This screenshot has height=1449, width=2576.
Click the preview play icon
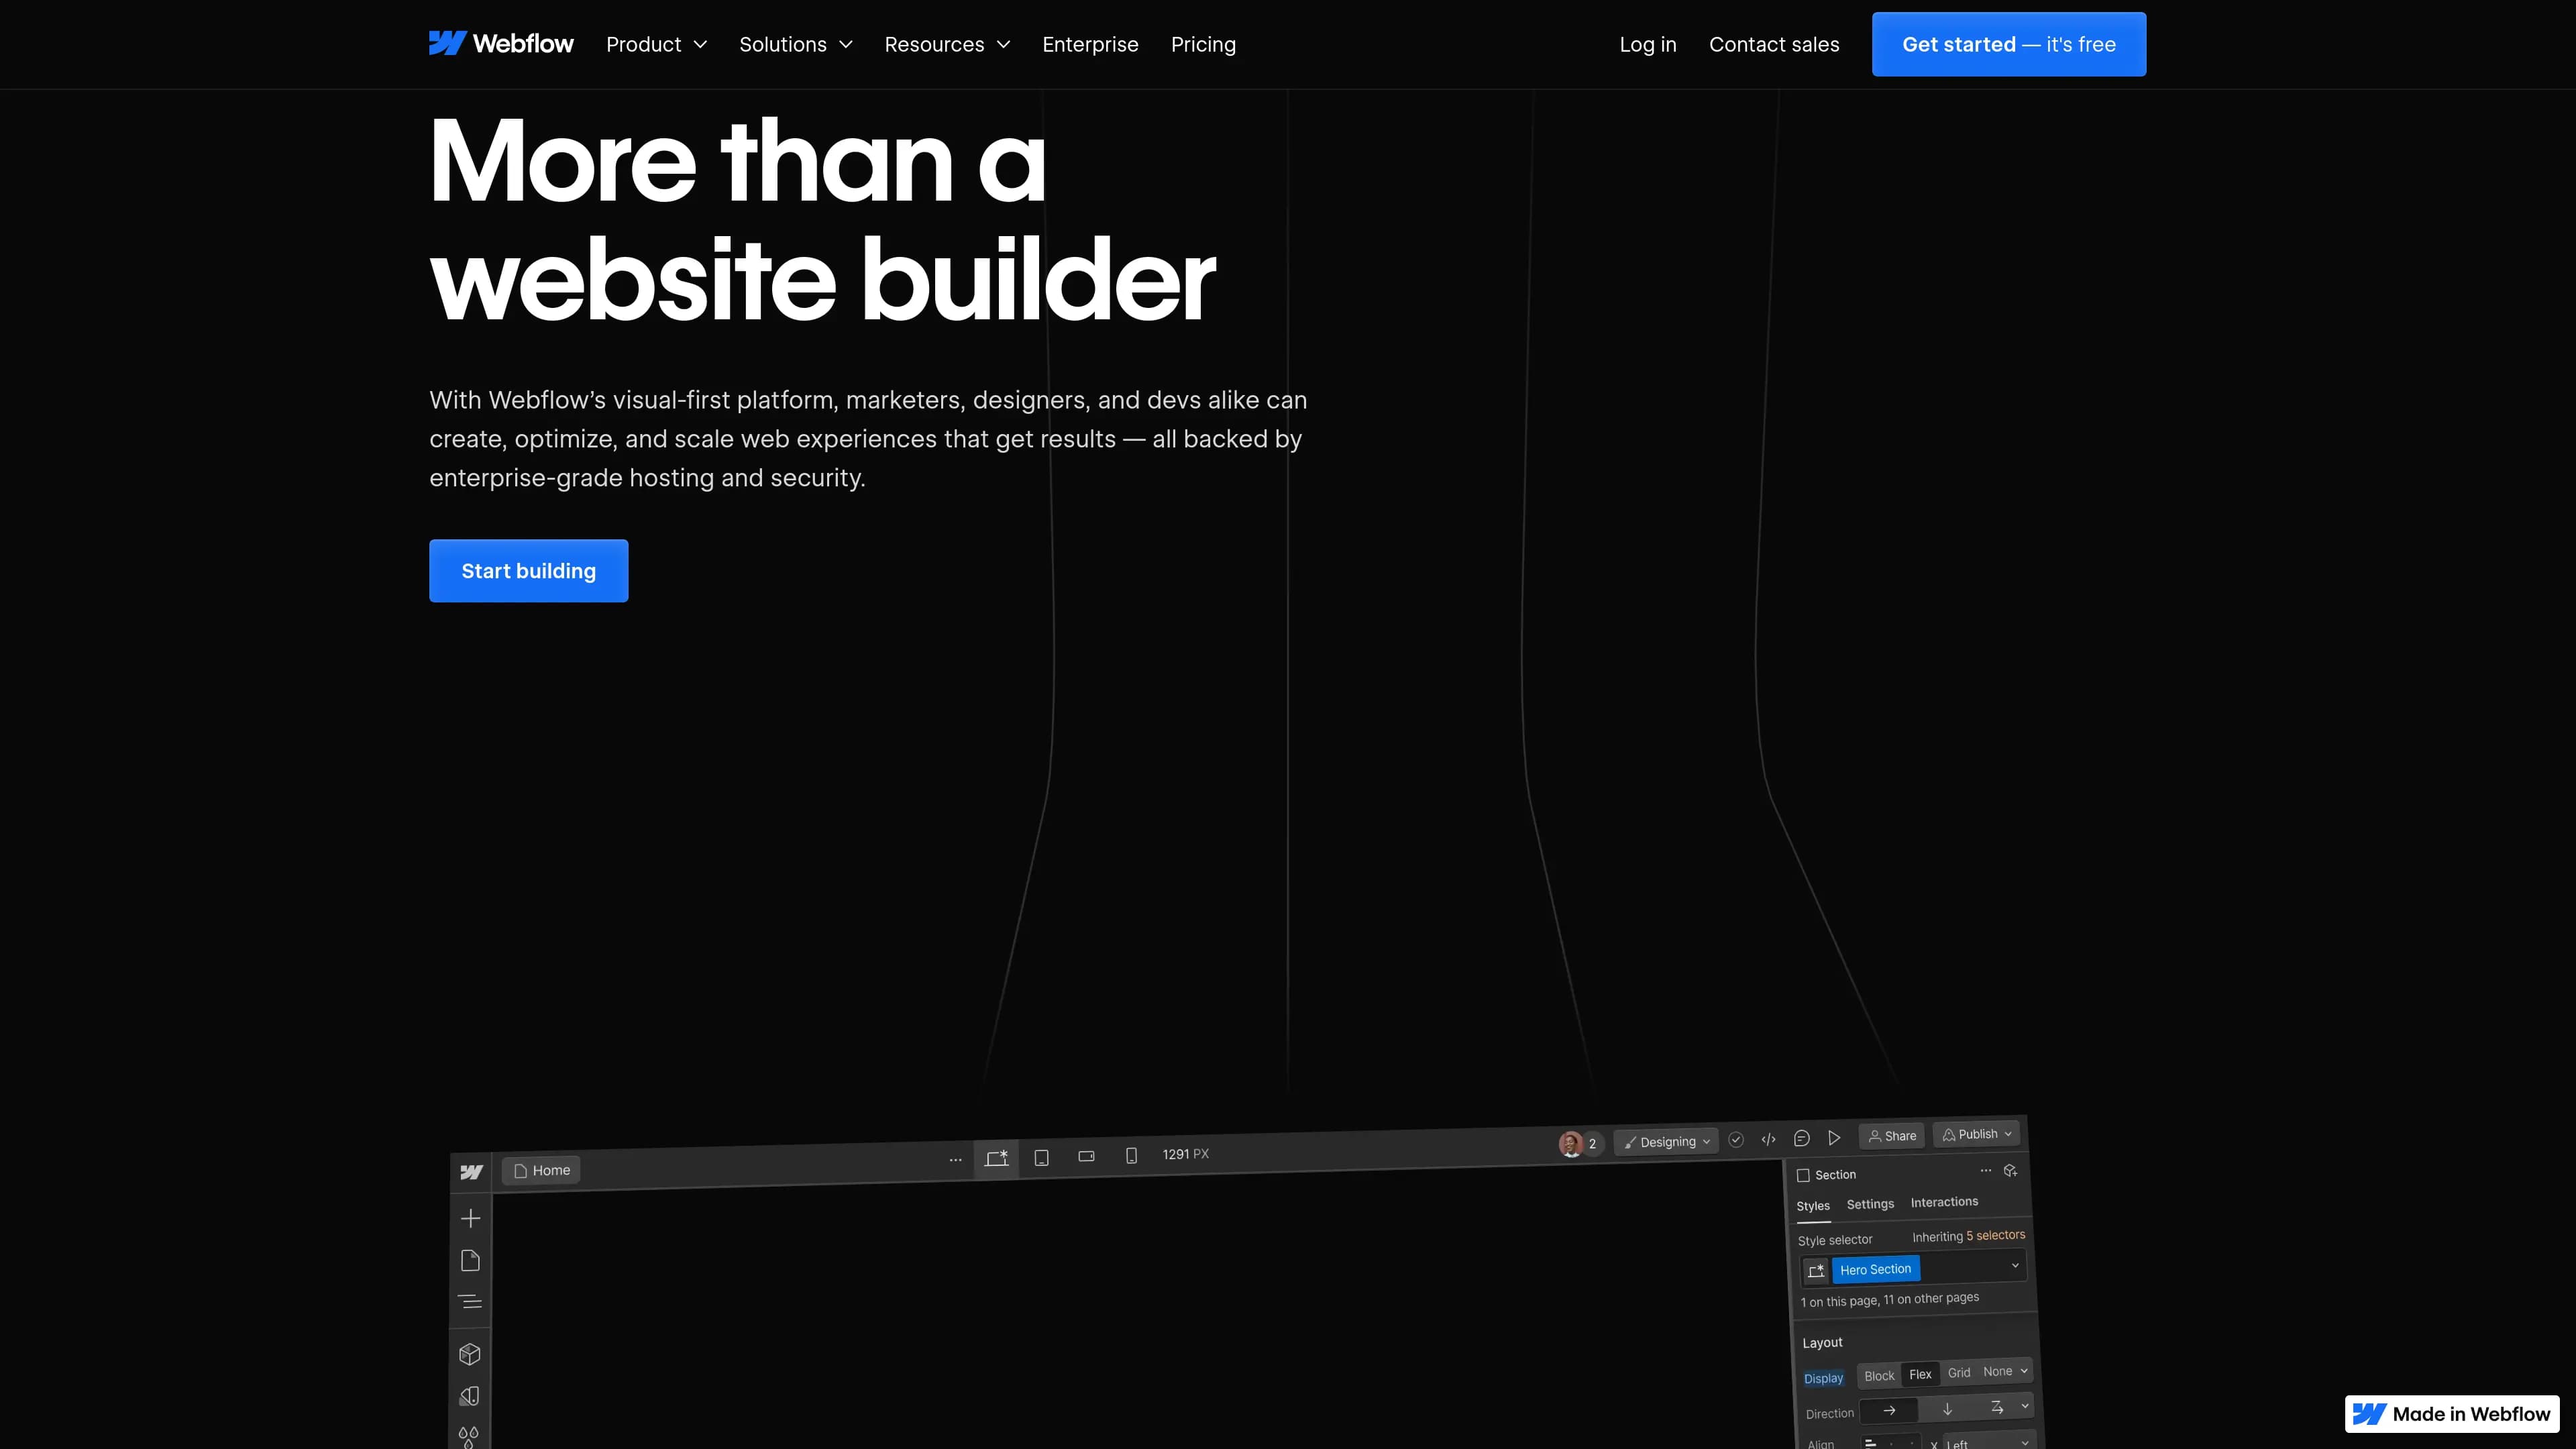[1834, 1138]
